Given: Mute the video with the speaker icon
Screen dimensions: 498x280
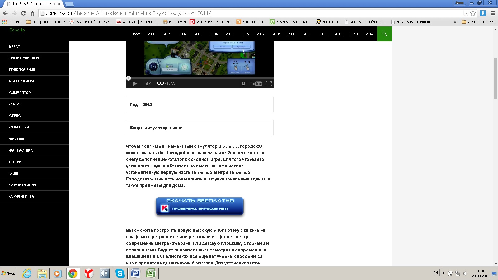Looking at the screenshot, I should coord(148,83).
